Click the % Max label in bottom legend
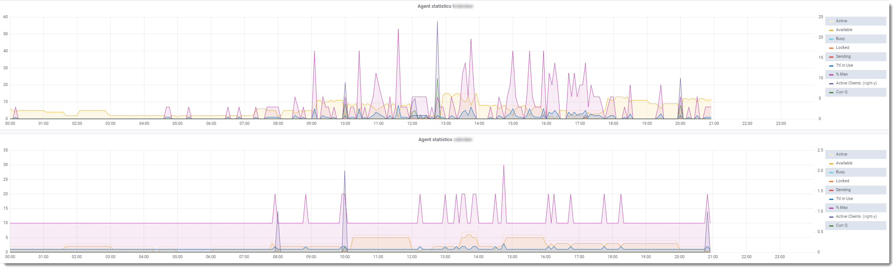 click(x=842, y=208)
